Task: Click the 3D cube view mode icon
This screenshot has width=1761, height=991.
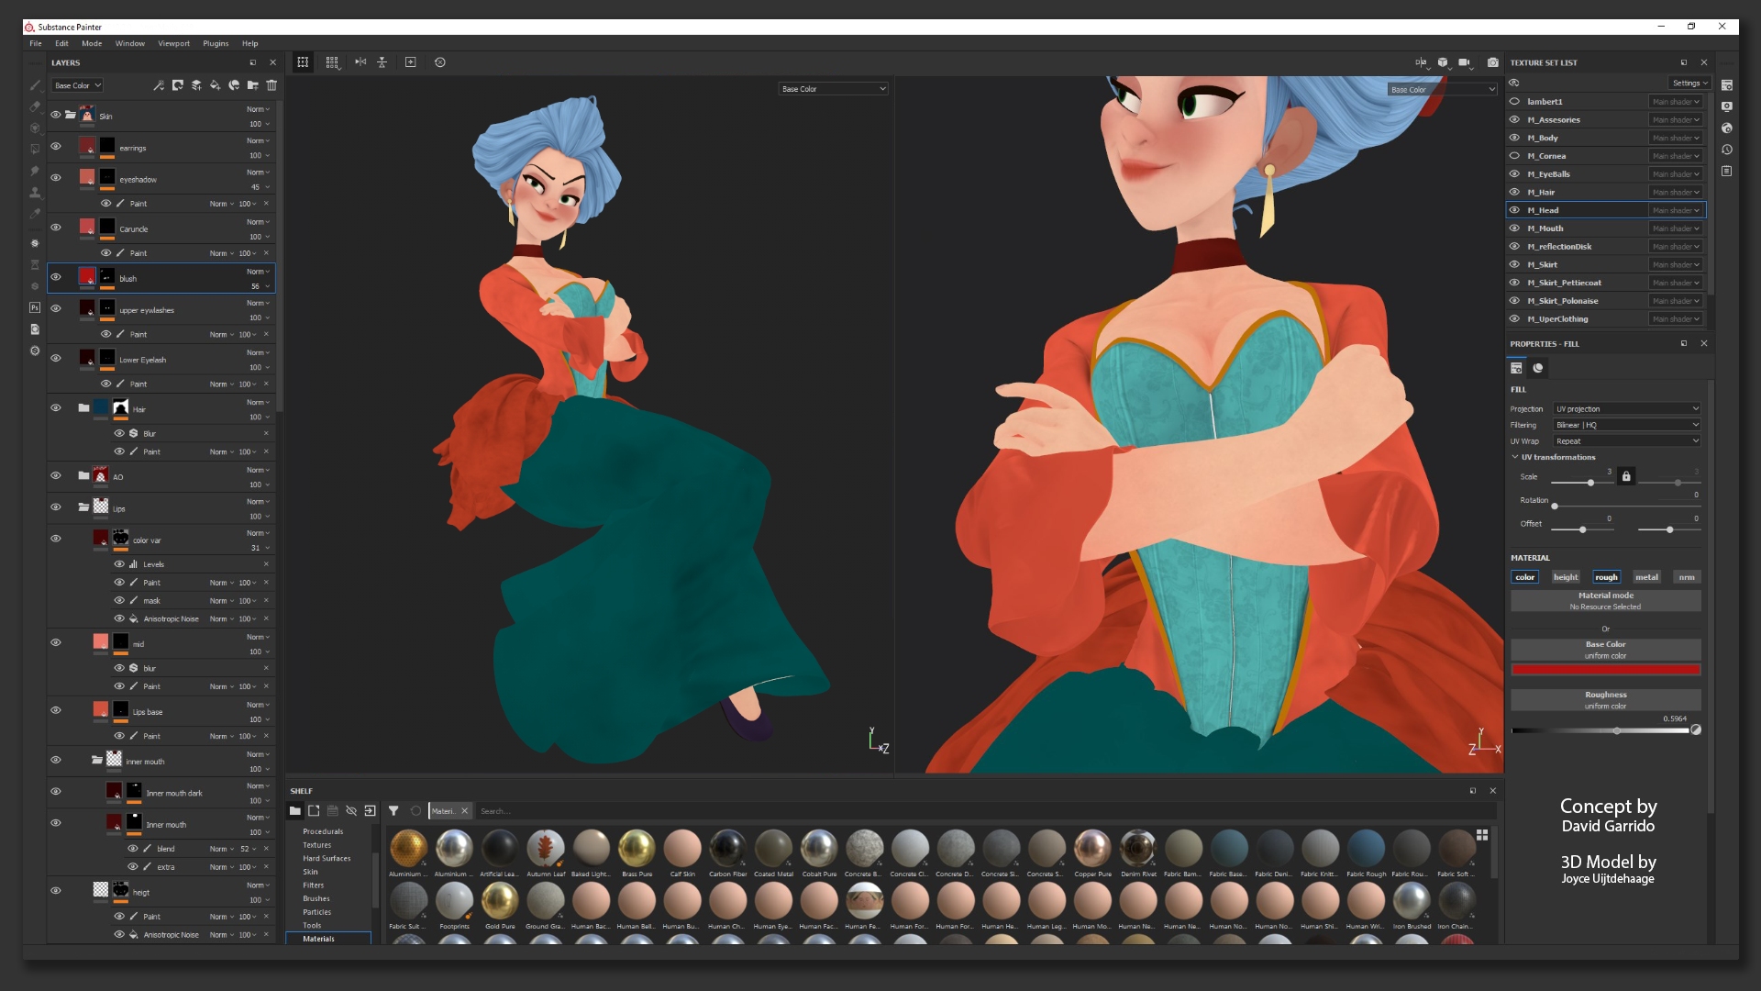Action: click(1443, 62)
